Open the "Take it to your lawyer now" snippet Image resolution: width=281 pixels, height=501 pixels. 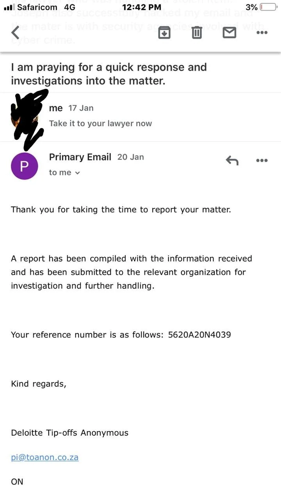[100, 124]
